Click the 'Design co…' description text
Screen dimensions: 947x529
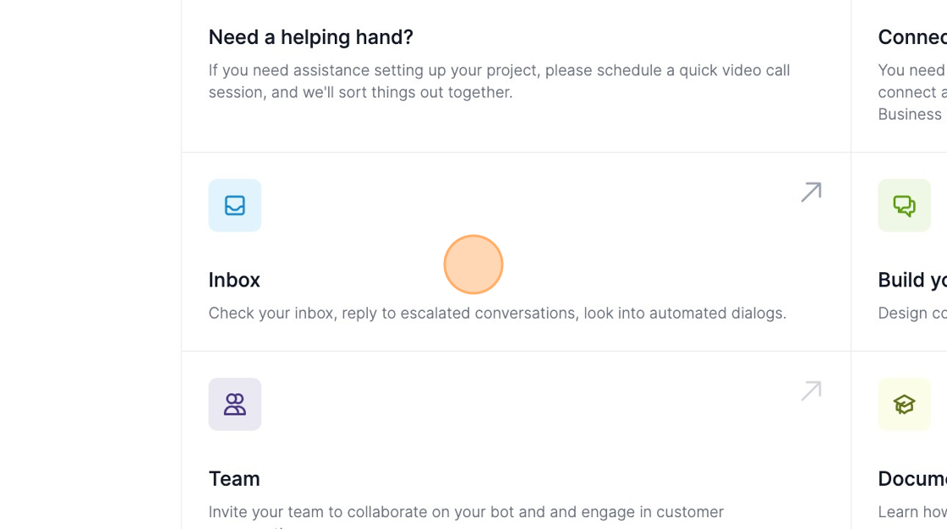tap(912, 313)
